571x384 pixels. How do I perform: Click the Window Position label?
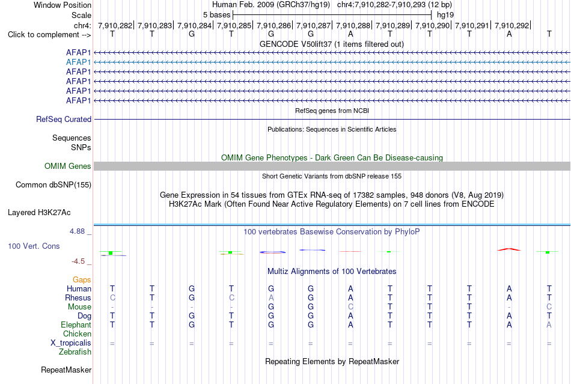click(63, 5)
